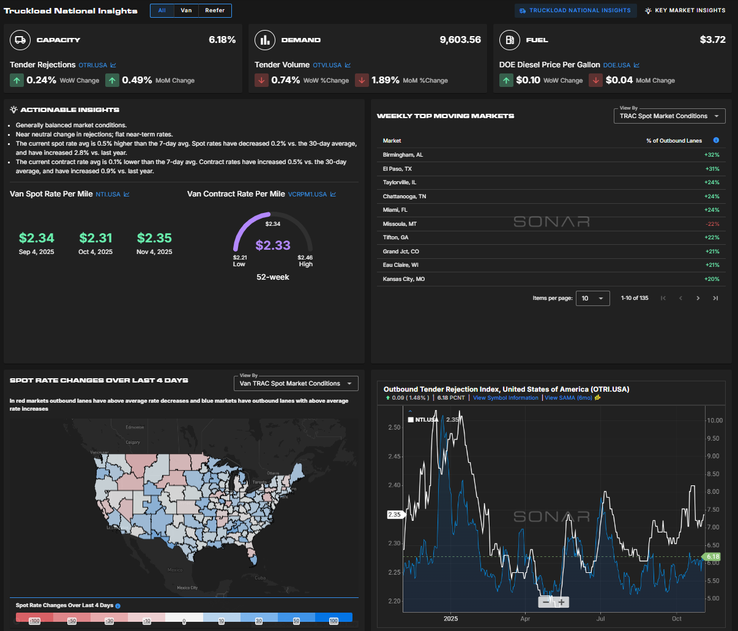Open the VCRPM1.USA chart icon

click(x=333, y=194)
